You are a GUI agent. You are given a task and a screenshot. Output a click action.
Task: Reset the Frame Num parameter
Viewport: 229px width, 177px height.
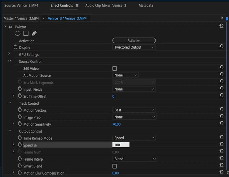(221, 151)
